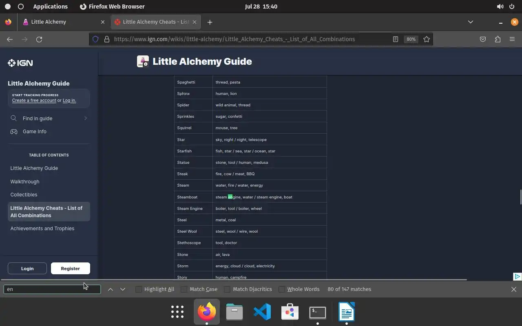This screenshot has height=326, width=522.
Task: Open Little Alchemy Guide contents entry
Action: [x=34, y=168]
